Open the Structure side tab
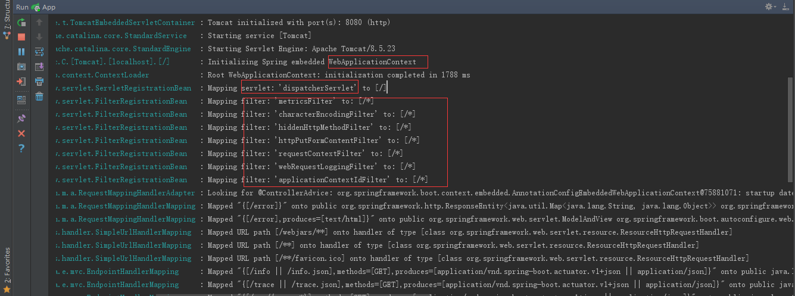Screen dimensions: 795x296 coord(7,20)
